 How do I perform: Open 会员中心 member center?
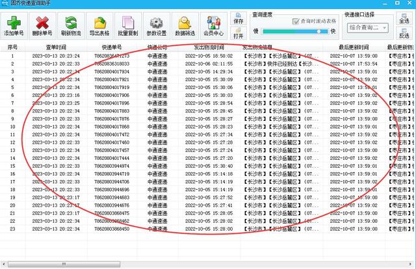[x=214, y=26]
